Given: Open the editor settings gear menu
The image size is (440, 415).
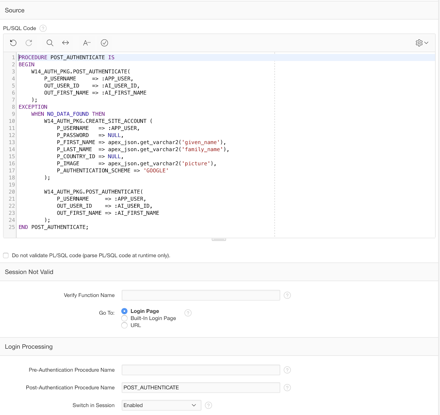Looking at the screenshot, I should point(422,43).
